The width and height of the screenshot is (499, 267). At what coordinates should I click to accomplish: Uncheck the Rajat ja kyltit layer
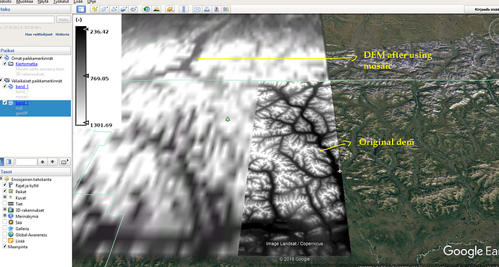[5, 185]
